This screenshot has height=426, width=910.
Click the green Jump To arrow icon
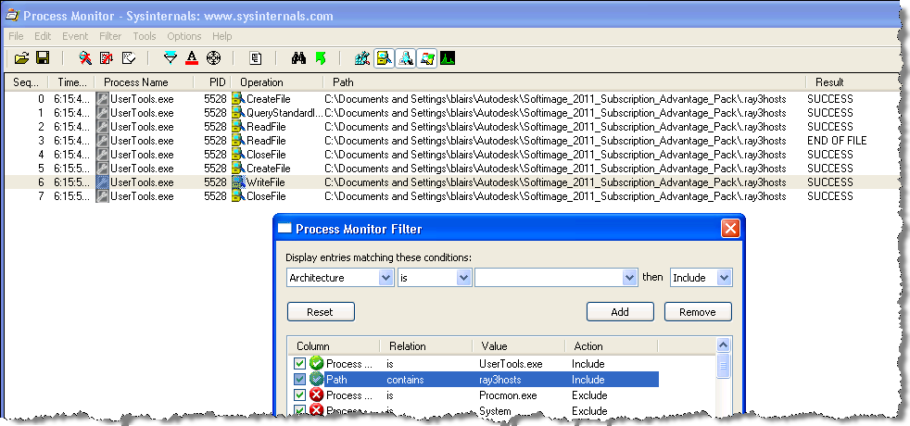pyautogui.click(x=320, y=58)
